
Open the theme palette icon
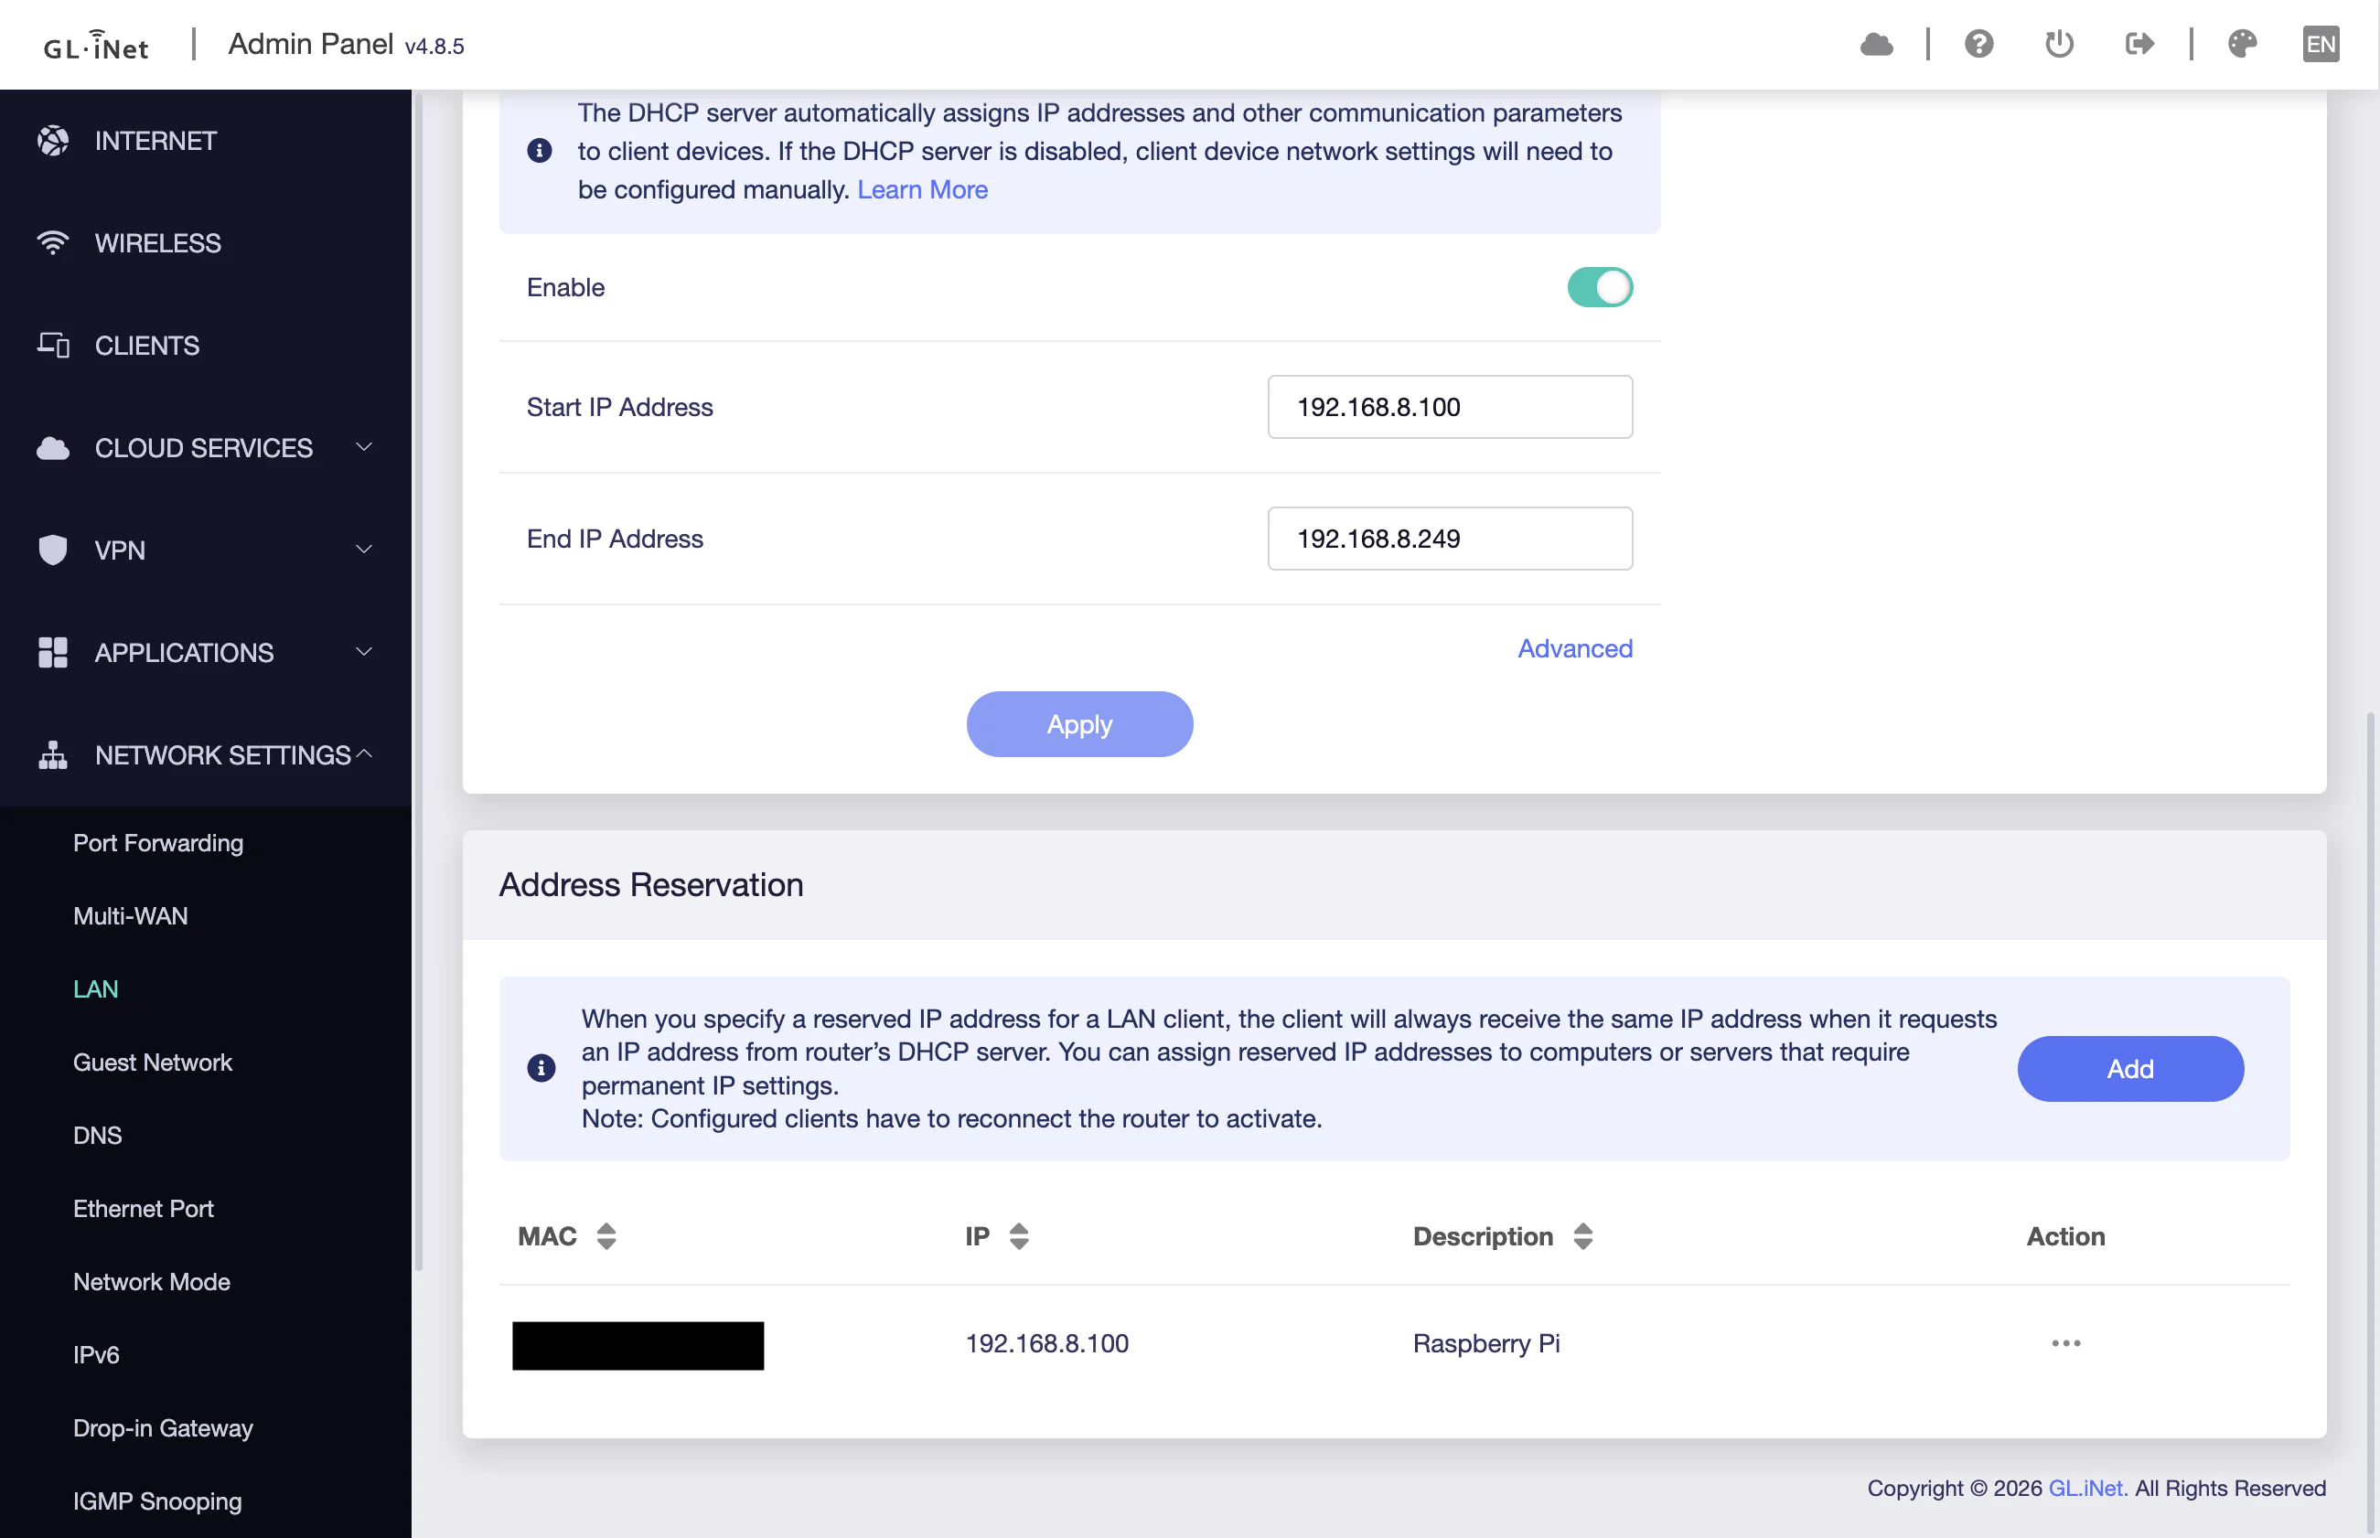(x=2242, y=44)
